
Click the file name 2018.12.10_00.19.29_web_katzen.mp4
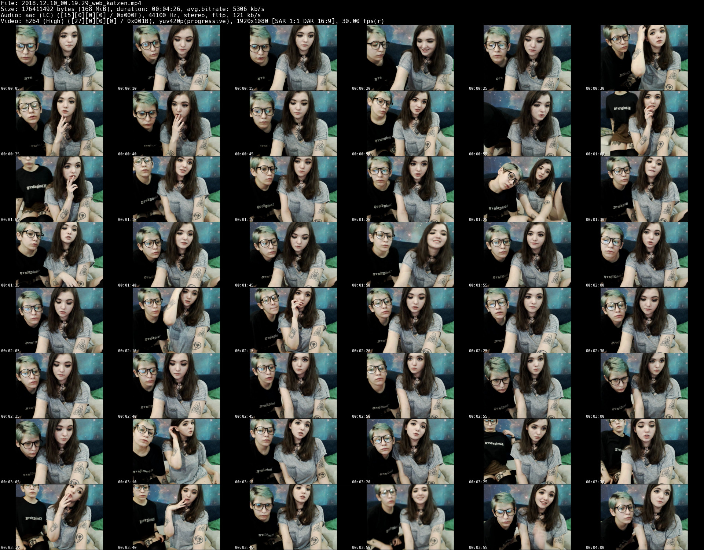pyautogui.click(x=81, y=3)
